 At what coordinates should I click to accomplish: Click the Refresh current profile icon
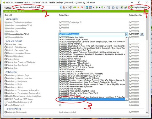pyautogui.click(x=71, y=7)
